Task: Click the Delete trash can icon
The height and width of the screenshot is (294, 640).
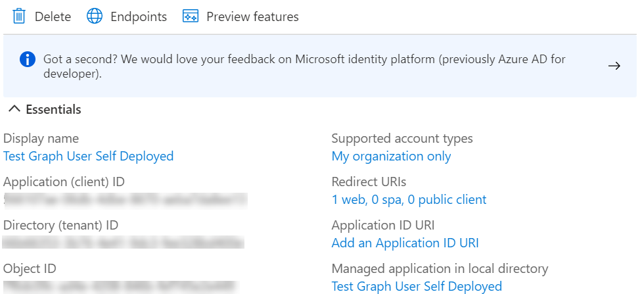Action: click(x=19, y=16)
